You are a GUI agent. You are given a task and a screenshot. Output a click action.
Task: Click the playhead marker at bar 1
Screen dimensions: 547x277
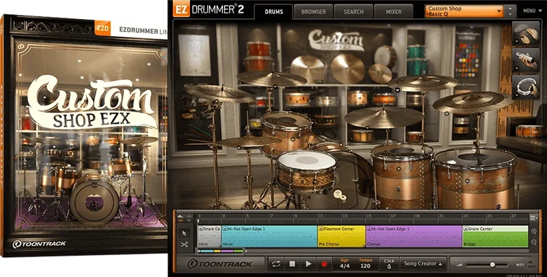pyautogui.click(x=198, y=220)
